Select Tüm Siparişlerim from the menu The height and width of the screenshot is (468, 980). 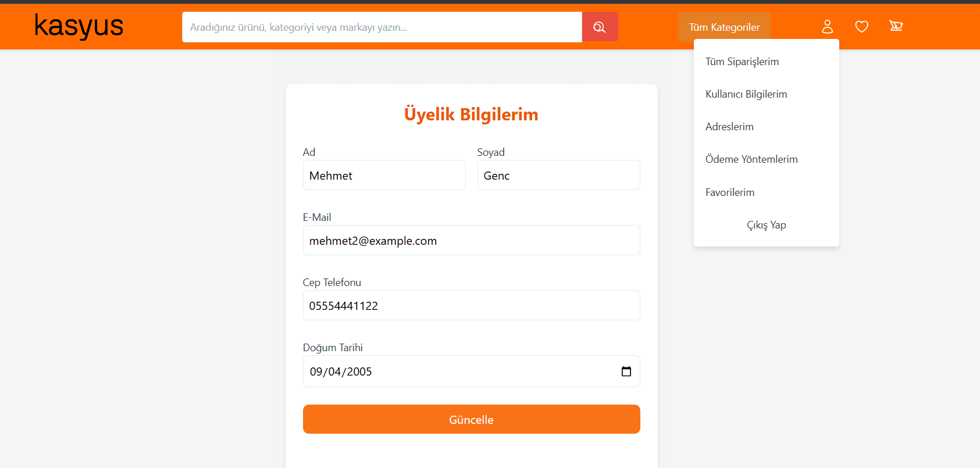[742, 62]
